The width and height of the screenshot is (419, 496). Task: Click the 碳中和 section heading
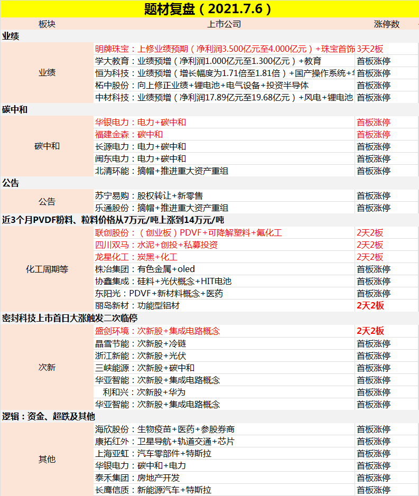15,110
